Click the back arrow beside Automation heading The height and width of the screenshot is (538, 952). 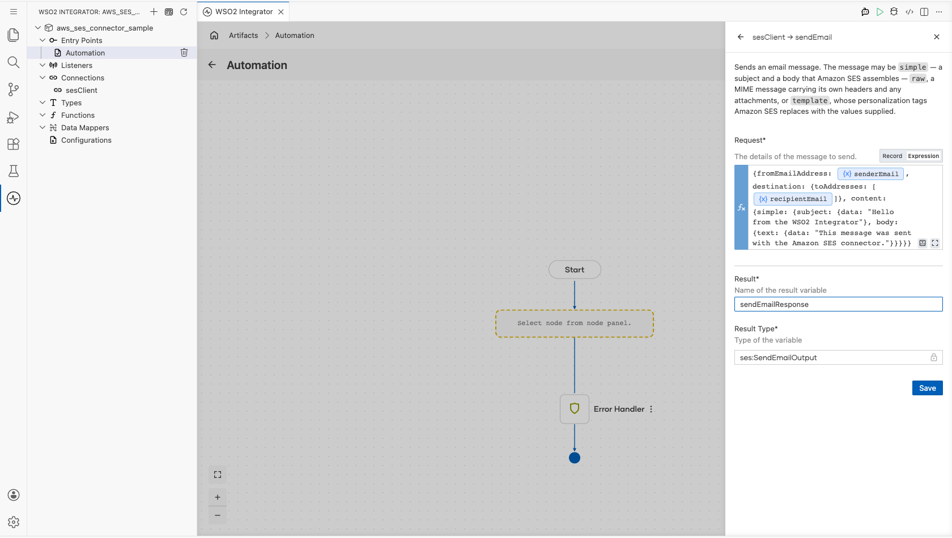tap(212, 65)
